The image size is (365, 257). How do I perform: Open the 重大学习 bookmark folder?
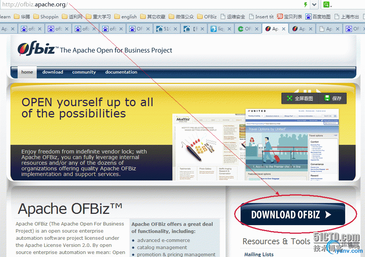tap(98, 17)
